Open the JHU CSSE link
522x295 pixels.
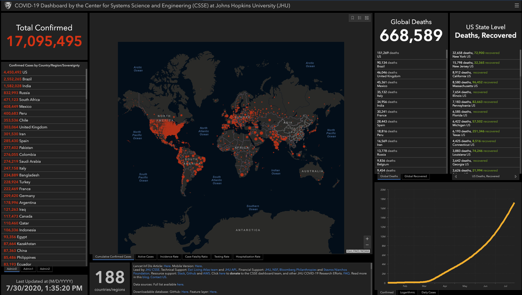point(152,270)
